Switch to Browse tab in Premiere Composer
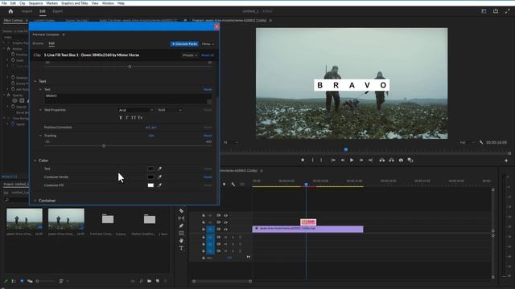This screenshot has height=289, width=515. [x=38, y=43]
